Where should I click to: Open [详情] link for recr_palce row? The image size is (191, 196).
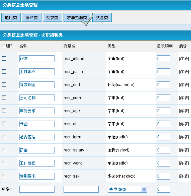tap(184, 72)
